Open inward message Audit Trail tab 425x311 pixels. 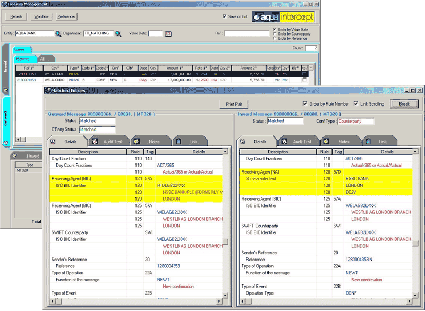[x=299, y=142]
